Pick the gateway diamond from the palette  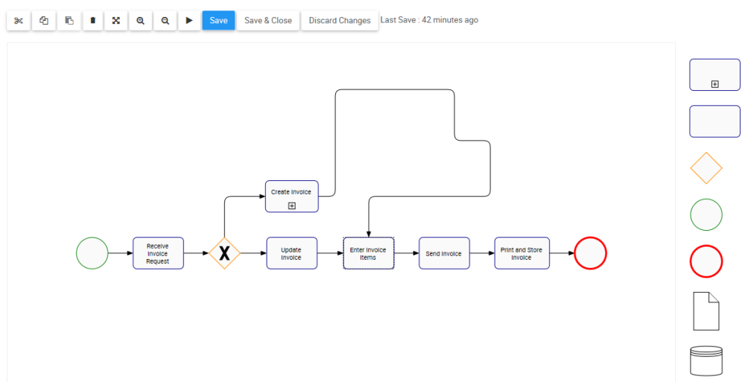click(706, 168)
